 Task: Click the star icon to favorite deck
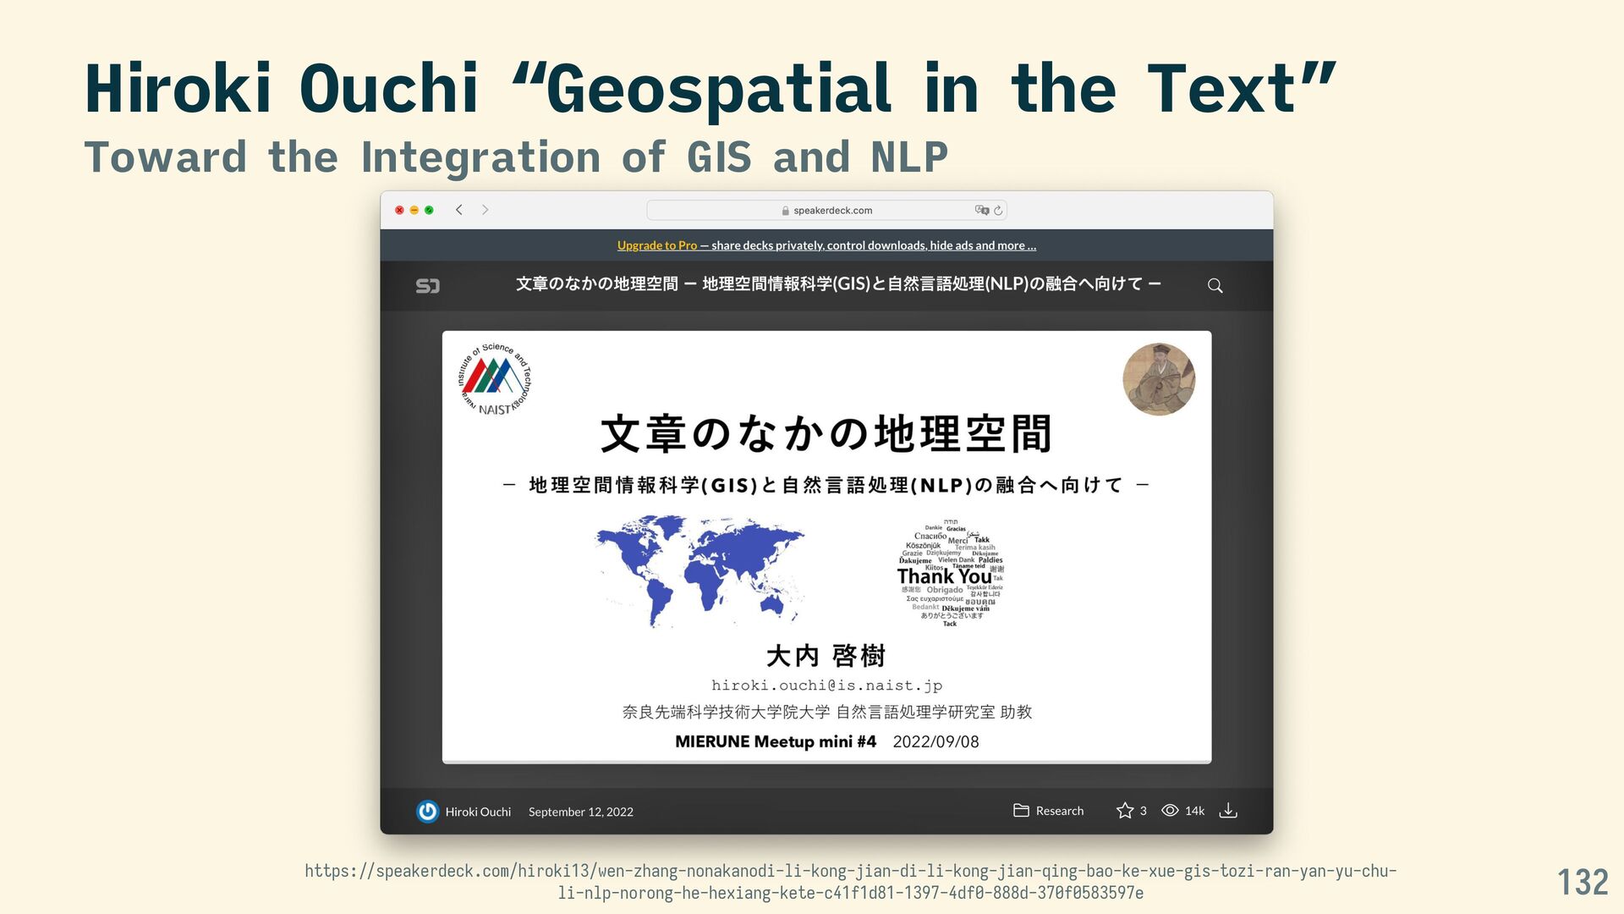tap(1124, 811)
